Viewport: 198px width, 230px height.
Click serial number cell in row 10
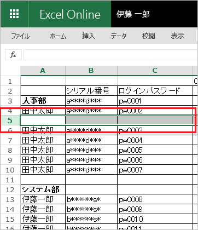tap(91, 170)
